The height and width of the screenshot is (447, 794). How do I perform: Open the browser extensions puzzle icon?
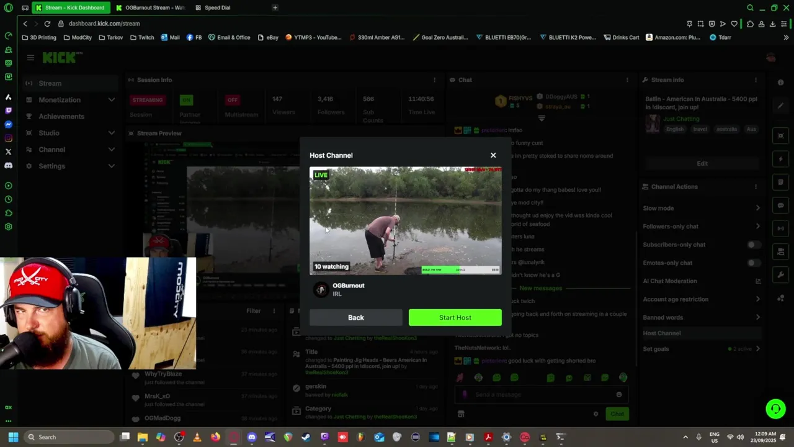750,24
